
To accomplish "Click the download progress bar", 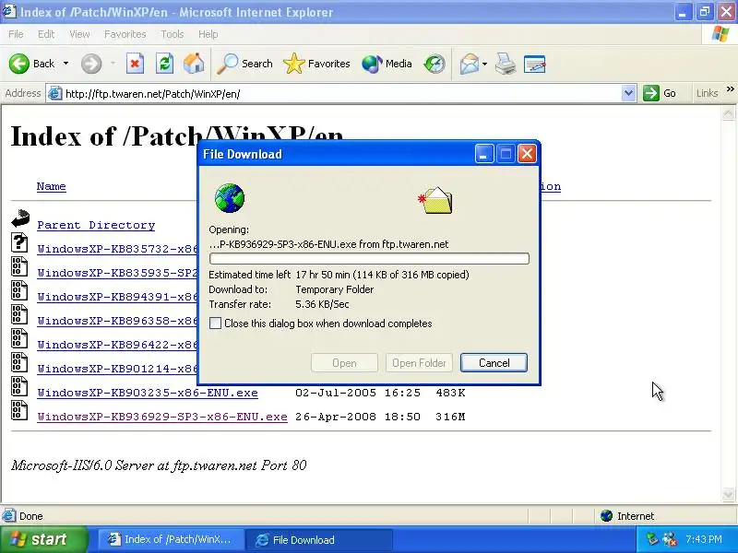I will [369, 258].
